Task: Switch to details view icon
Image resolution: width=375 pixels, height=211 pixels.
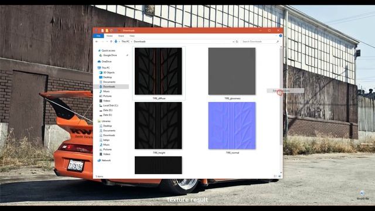Action: 275,176
